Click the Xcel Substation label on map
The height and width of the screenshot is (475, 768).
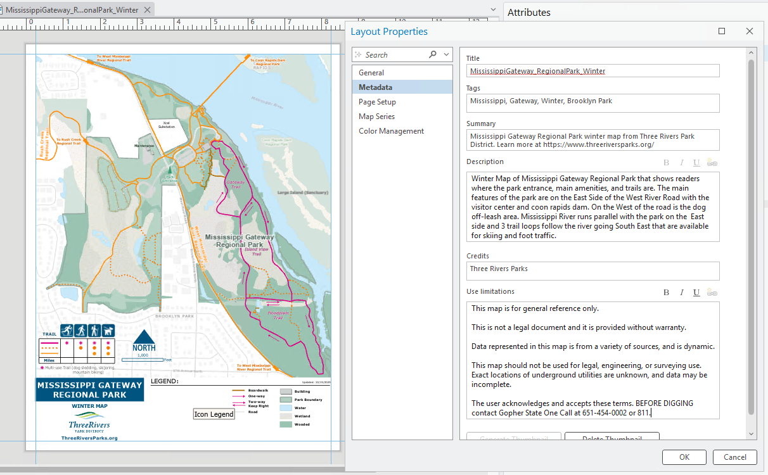(167, 125)
